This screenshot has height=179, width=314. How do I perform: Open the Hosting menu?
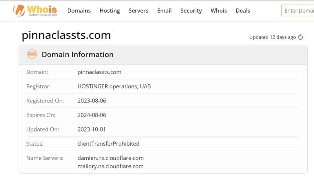[110, 11]
